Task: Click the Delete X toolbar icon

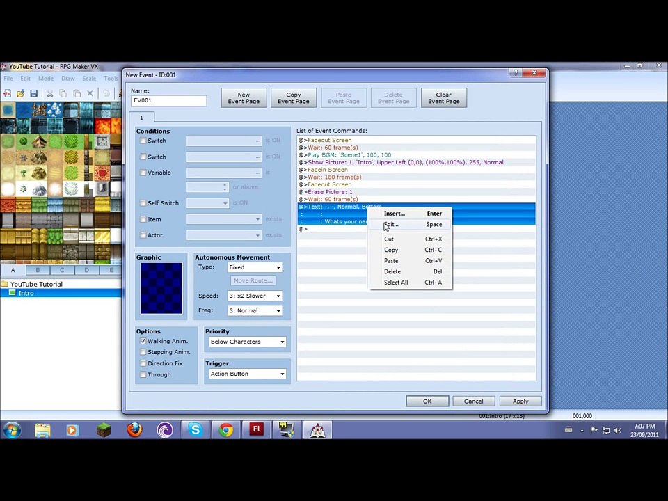Action: click(x=90, y=93)
